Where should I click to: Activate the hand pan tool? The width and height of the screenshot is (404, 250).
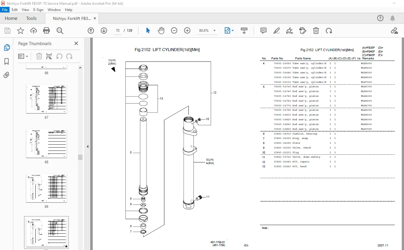pyautogui.click(x=161, y=31)
